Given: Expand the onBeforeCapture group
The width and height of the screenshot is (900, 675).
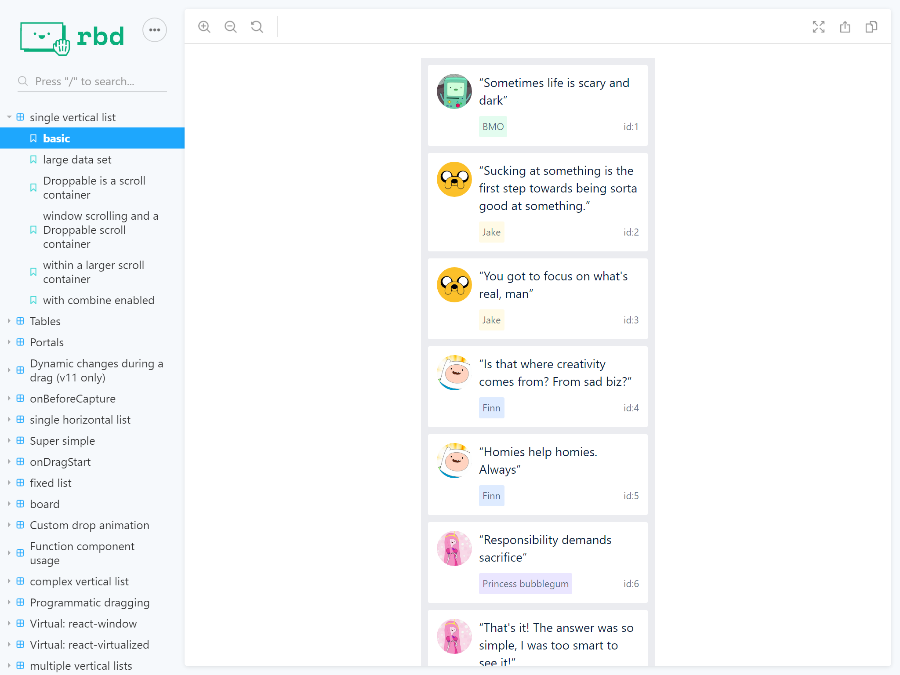Looking at the screenshot, I should tap(92, 399).
